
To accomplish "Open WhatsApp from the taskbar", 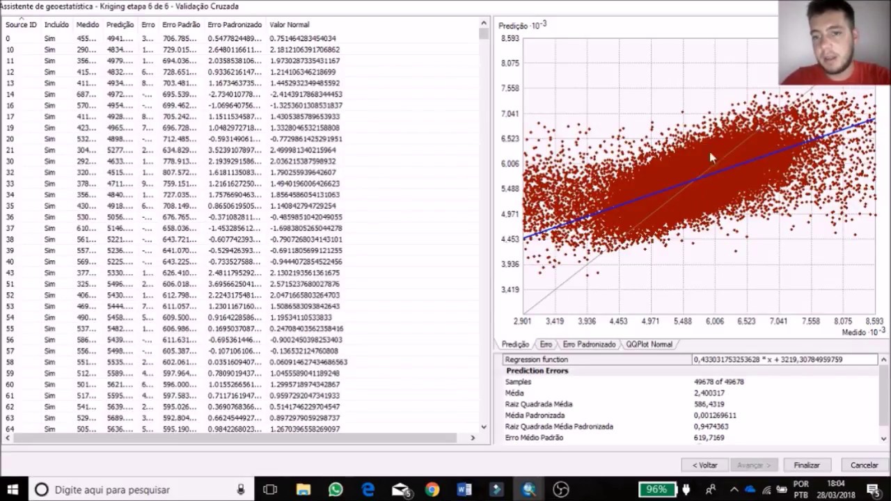I will tap(336, 490).
